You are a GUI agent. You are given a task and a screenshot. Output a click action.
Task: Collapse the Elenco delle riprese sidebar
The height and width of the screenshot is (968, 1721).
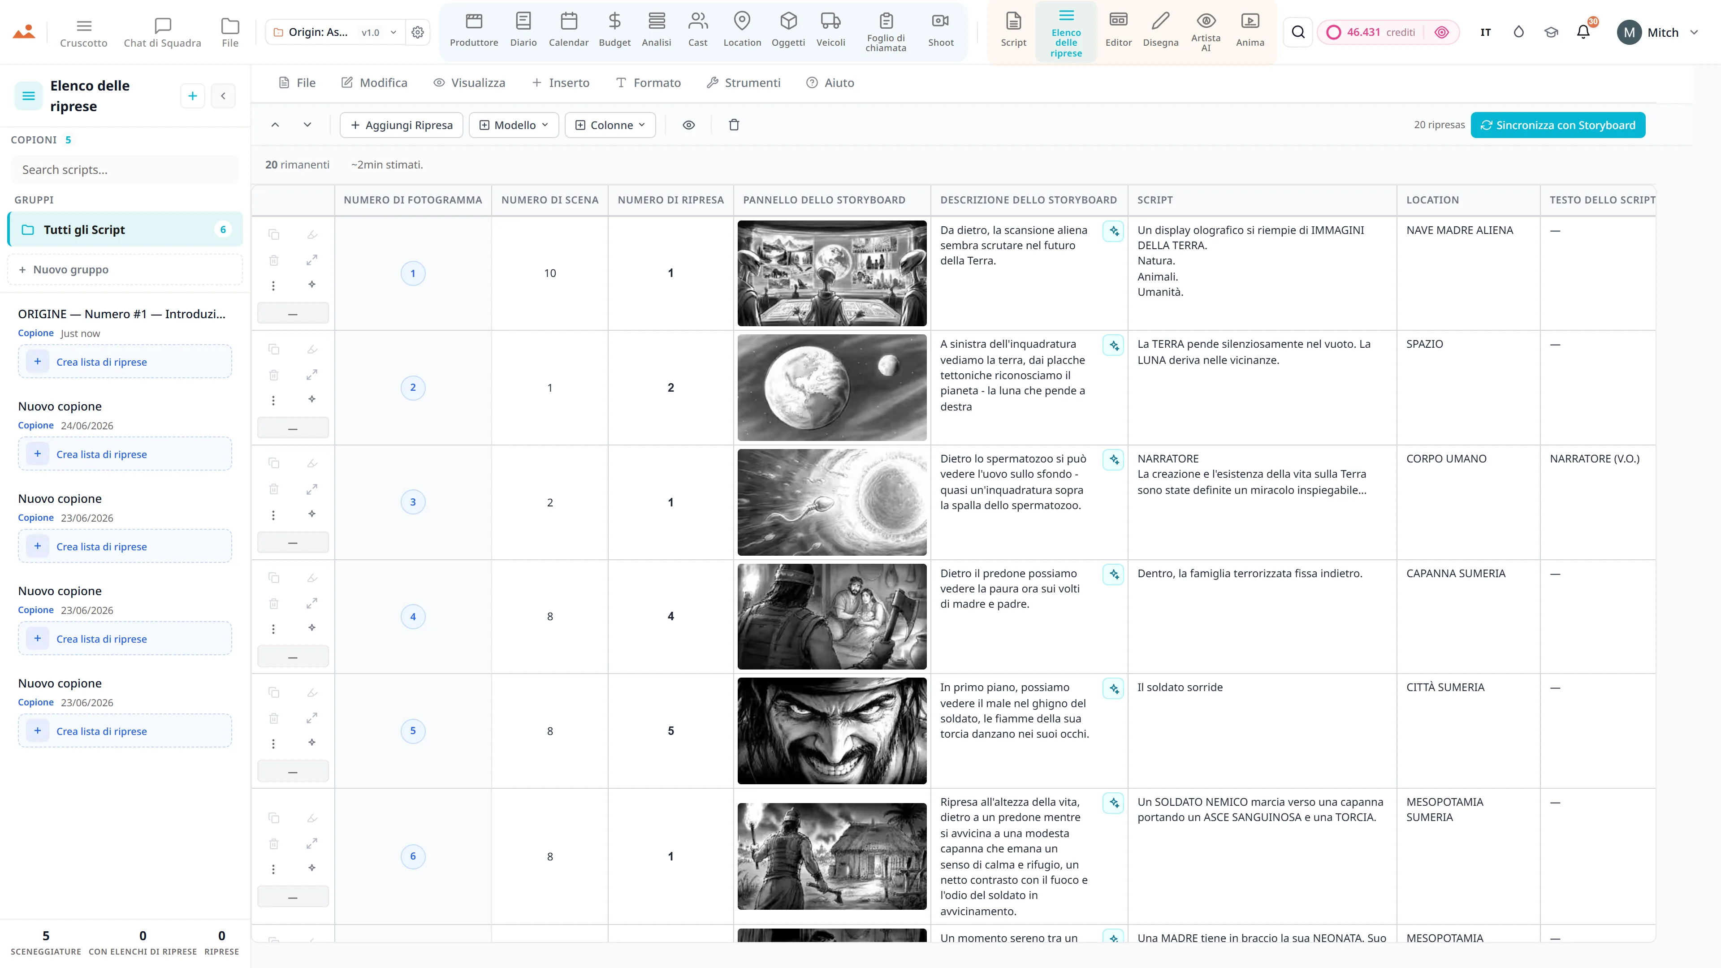point(223,96)
